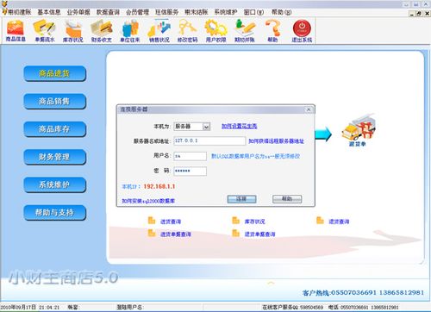
Task: Open the 单位往来 people icon
Action: [130, 31]
